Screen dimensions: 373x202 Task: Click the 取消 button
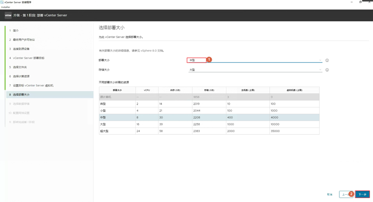pyautogui.click(x=329, y=194)
